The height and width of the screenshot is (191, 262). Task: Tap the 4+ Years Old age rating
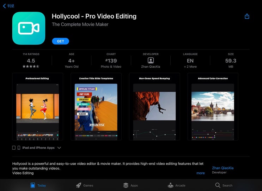pos(72,60)
